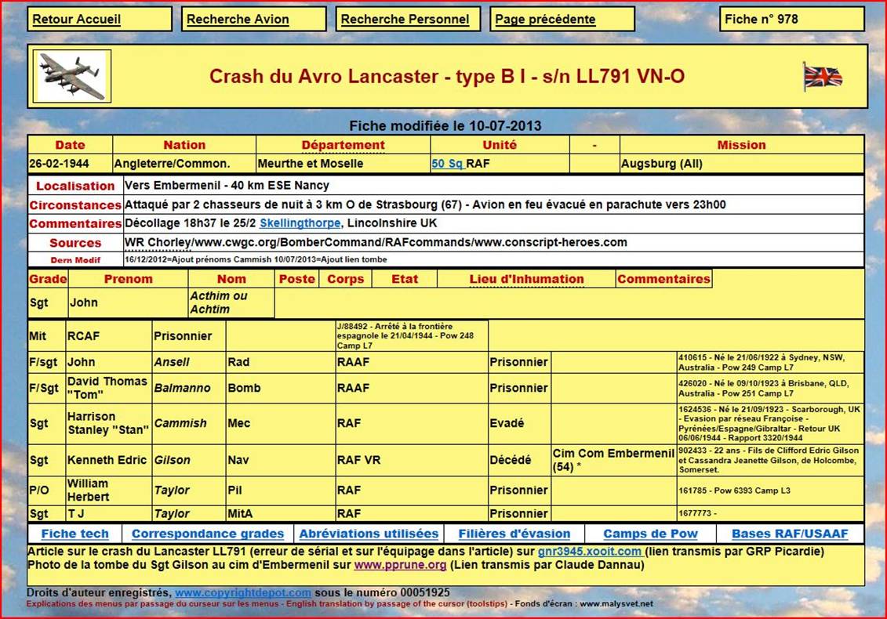Select the Cammish name cell

pos(180,423)
